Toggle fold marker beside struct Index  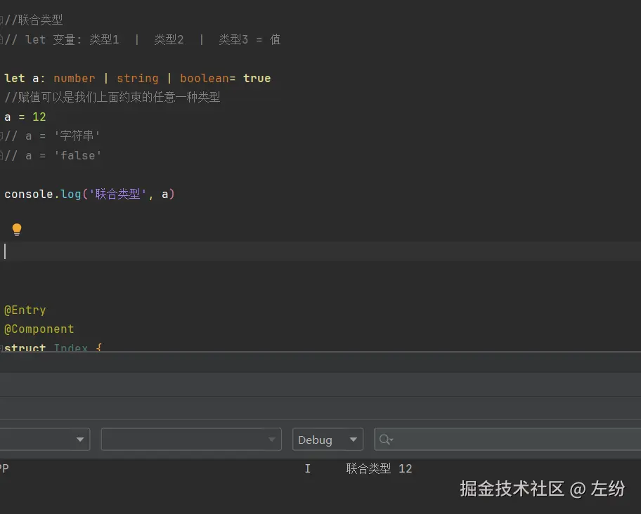(1, 348)
